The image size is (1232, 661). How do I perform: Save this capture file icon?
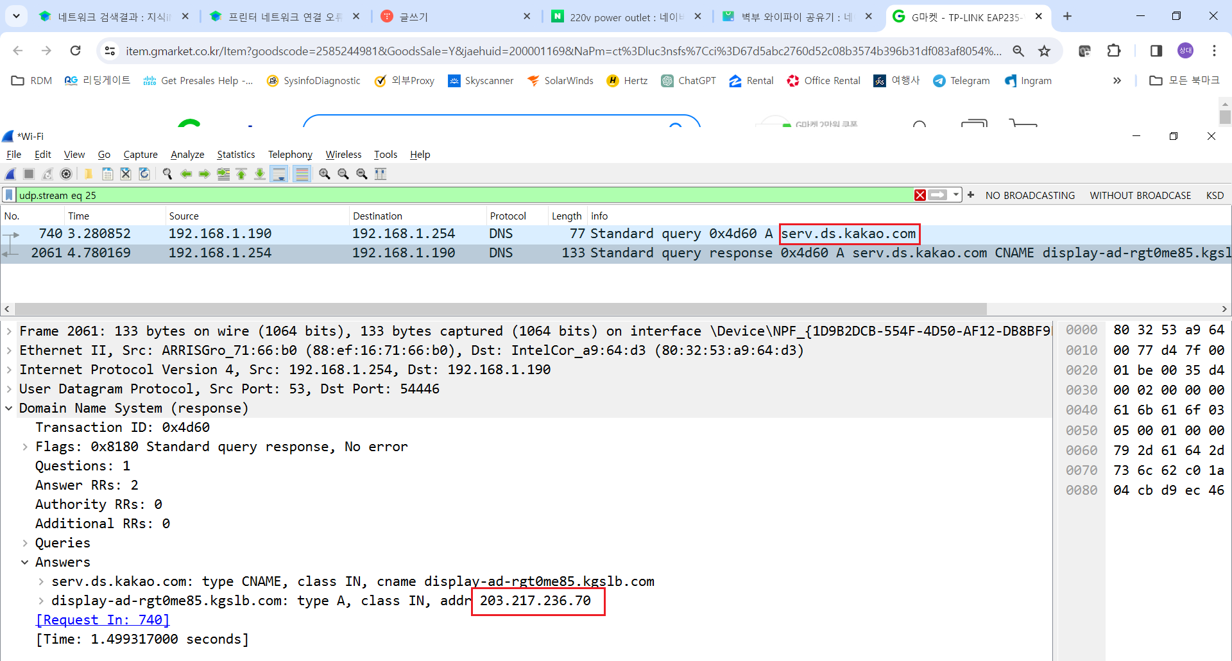pos(108,174)
